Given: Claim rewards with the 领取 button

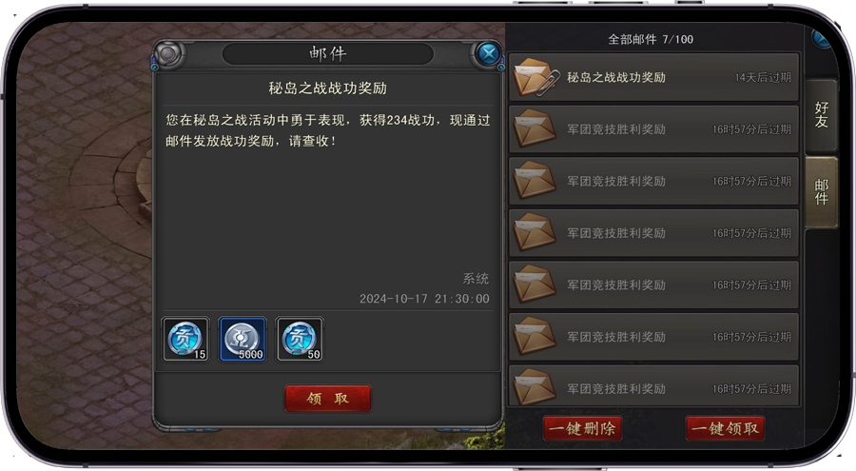Looking at the screenshot, I should [327, 399].
